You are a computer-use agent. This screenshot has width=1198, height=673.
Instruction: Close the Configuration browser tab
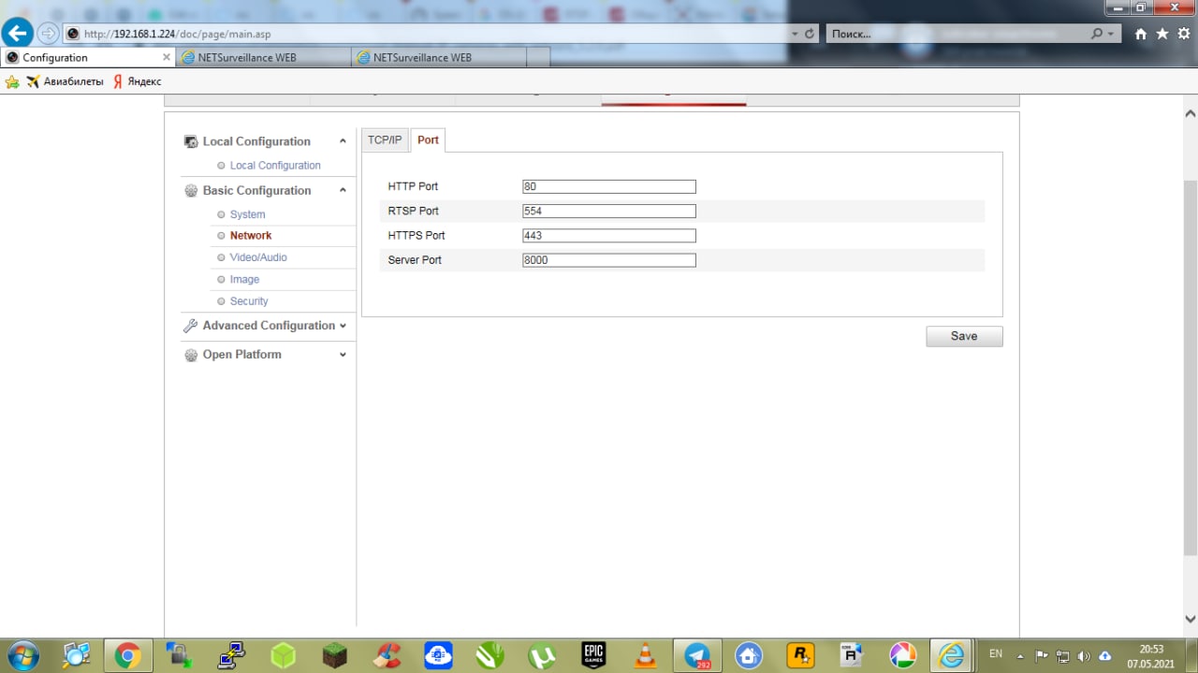(167, 57)
